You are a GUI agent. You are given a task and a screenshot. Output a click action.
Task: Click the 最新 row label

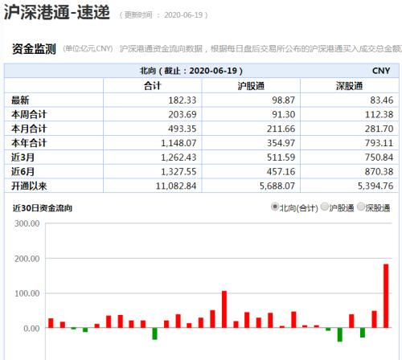[x=20, y=100]
